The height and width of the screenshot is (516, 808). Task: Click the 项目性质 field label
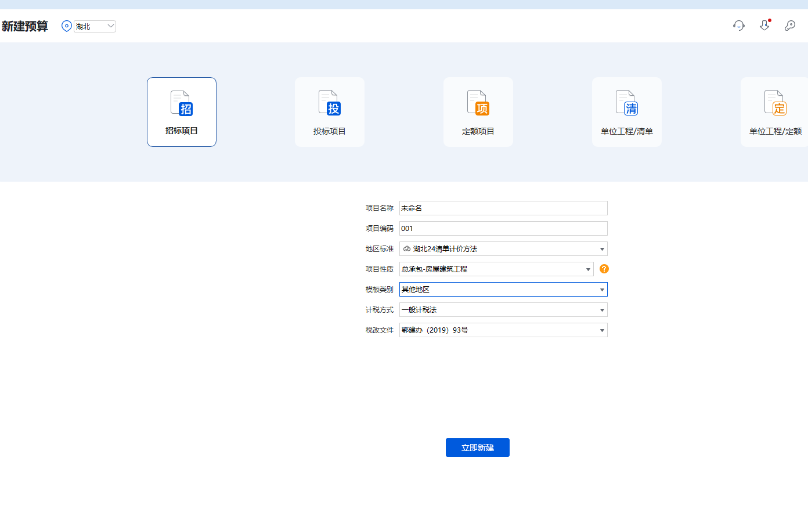coord(380,269)
